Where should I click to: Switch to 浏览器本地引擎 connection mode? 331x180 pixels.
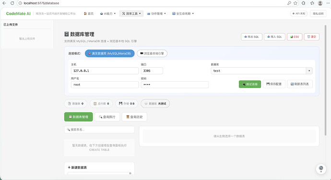(x=152, y=53)
